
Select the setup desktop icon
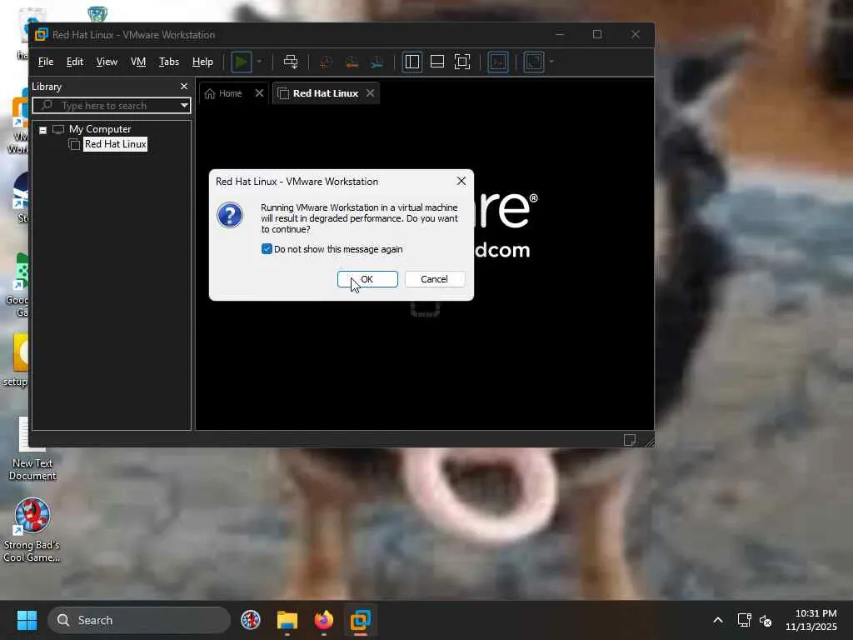[15, 360]
